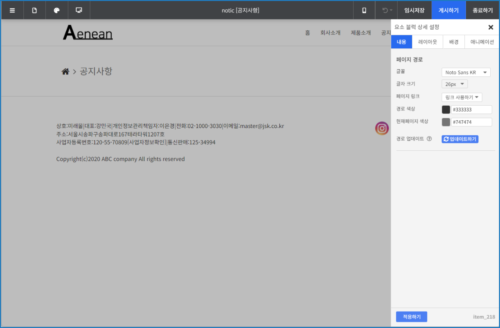Open the Instagram icon in the footer

pyautogui.click(x=382, y=128)
